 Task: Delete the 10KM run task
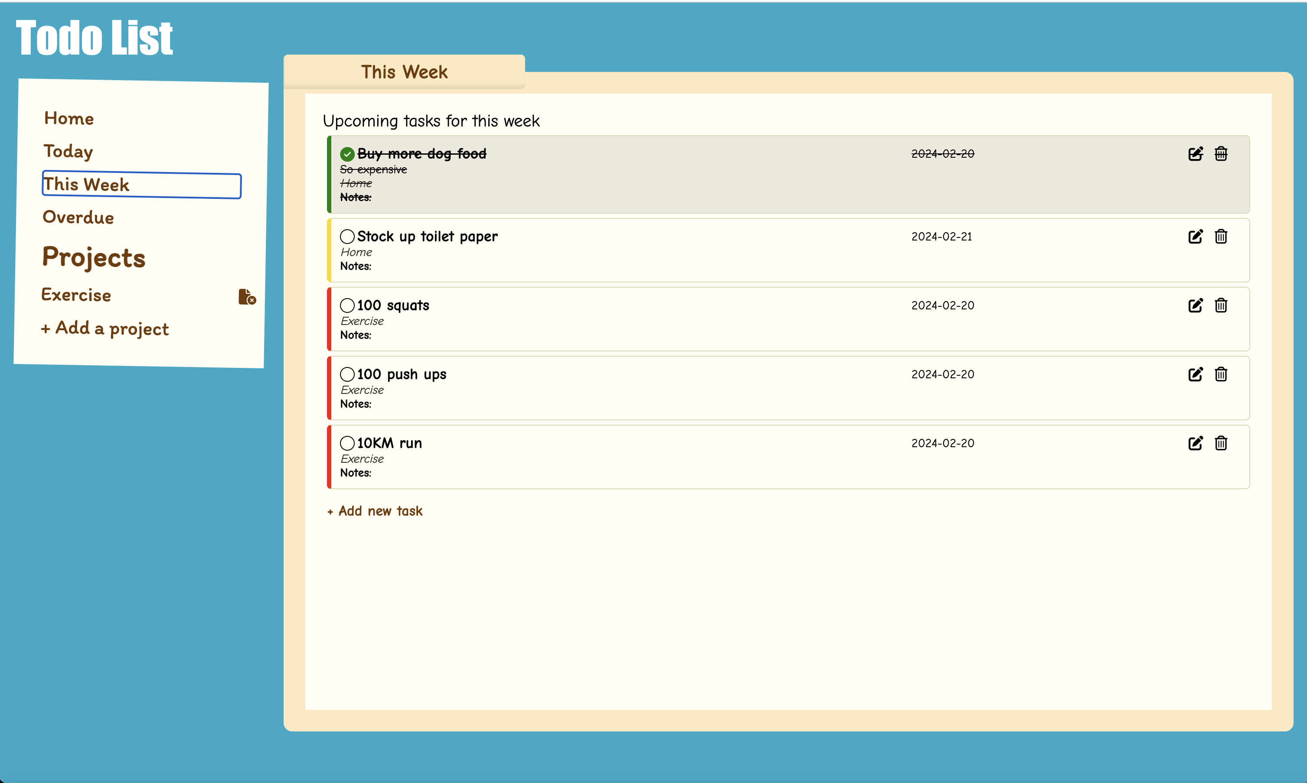coord(1220,443)
